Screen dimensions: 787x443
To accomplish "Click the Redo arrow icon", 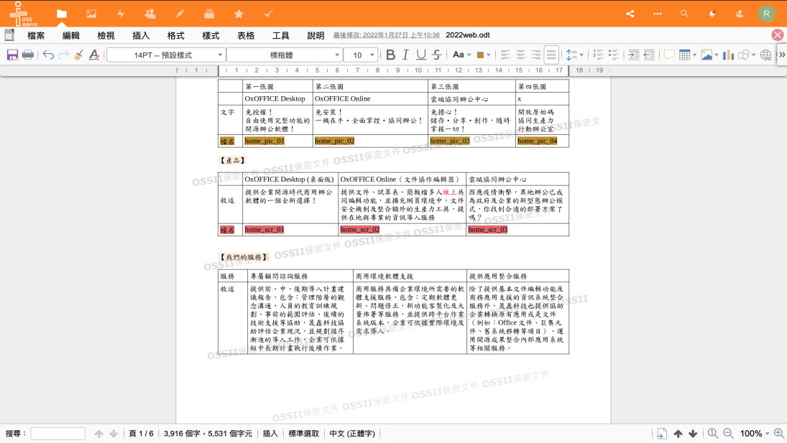I will point(63,55).
